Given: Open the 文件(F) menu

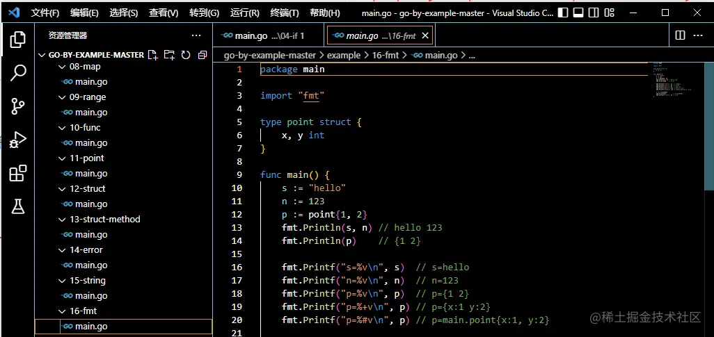Looking at the screenshot, I should (45, 13).
